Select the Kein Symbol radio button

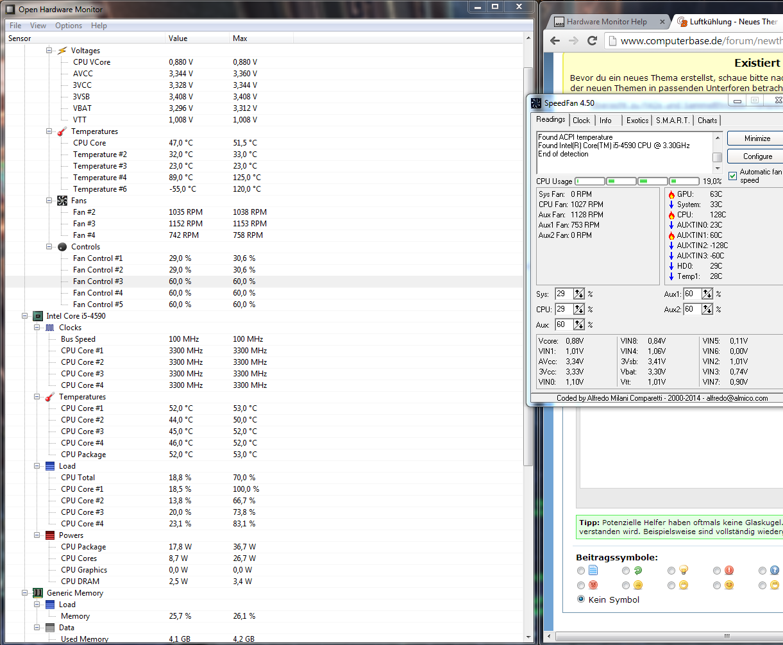(581, 599)
